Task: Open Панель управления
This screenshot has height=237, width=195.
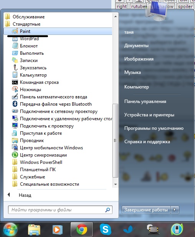Action: pos(145,101)
